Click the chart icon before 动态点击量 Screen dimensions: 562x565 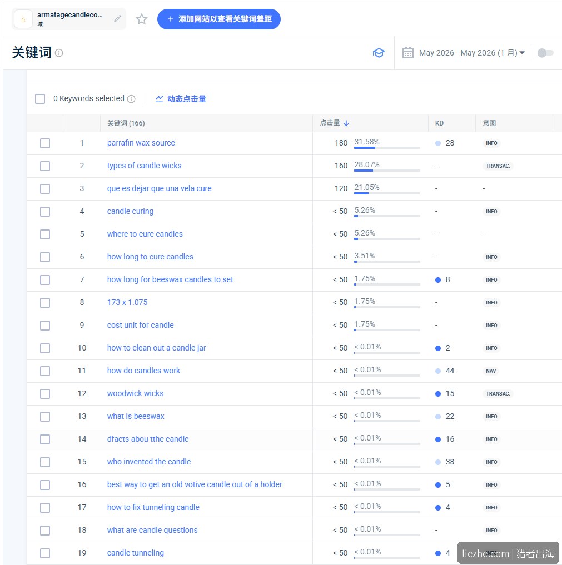pyautogui.click(x=160, y=99)
